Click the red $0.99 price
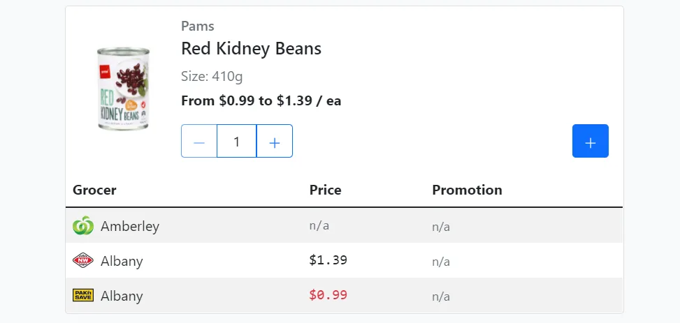 click(328, 295)
